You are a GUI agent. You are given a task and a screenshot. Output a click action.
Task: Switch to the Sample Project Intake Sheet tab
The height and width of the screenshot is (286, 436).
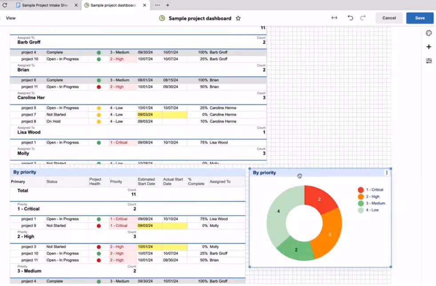tap(44, 5)
